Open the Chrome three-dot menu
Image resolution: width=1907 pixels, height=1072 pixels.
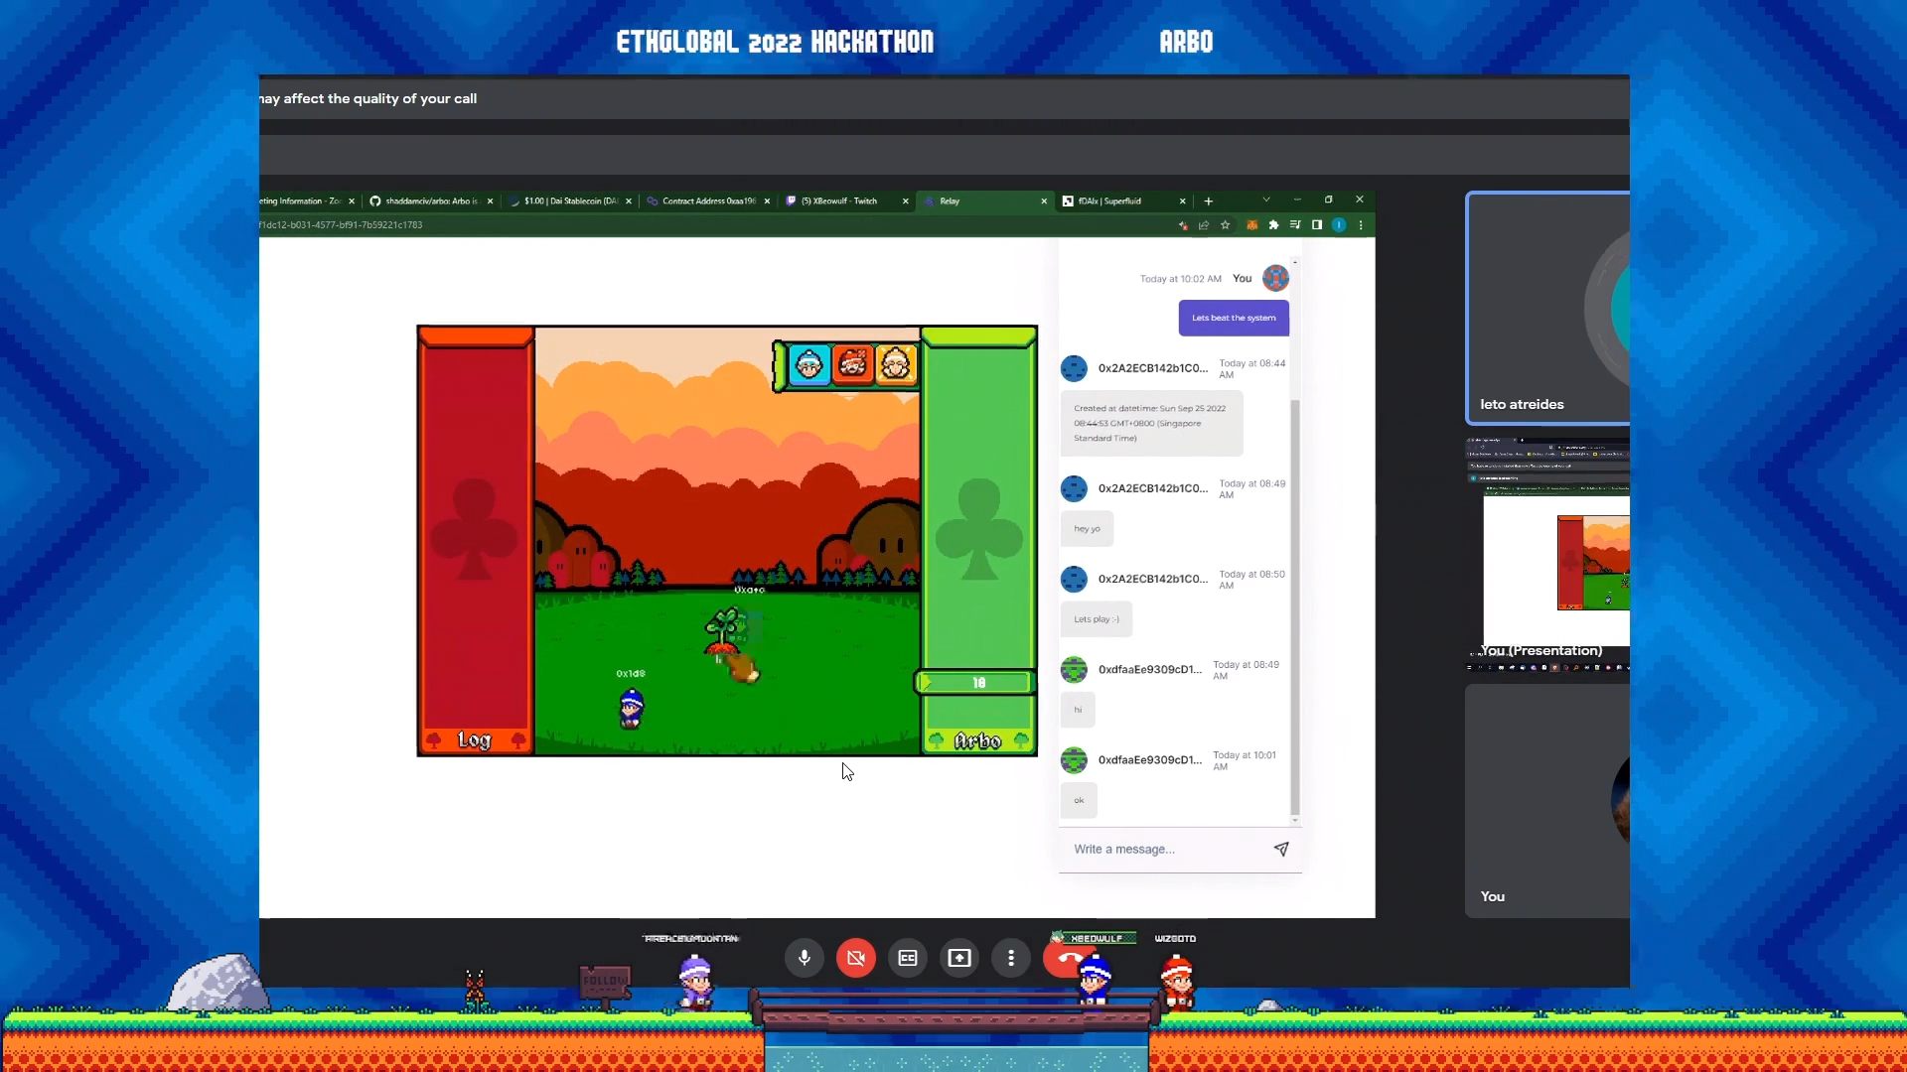click(x=1361, y=225)
